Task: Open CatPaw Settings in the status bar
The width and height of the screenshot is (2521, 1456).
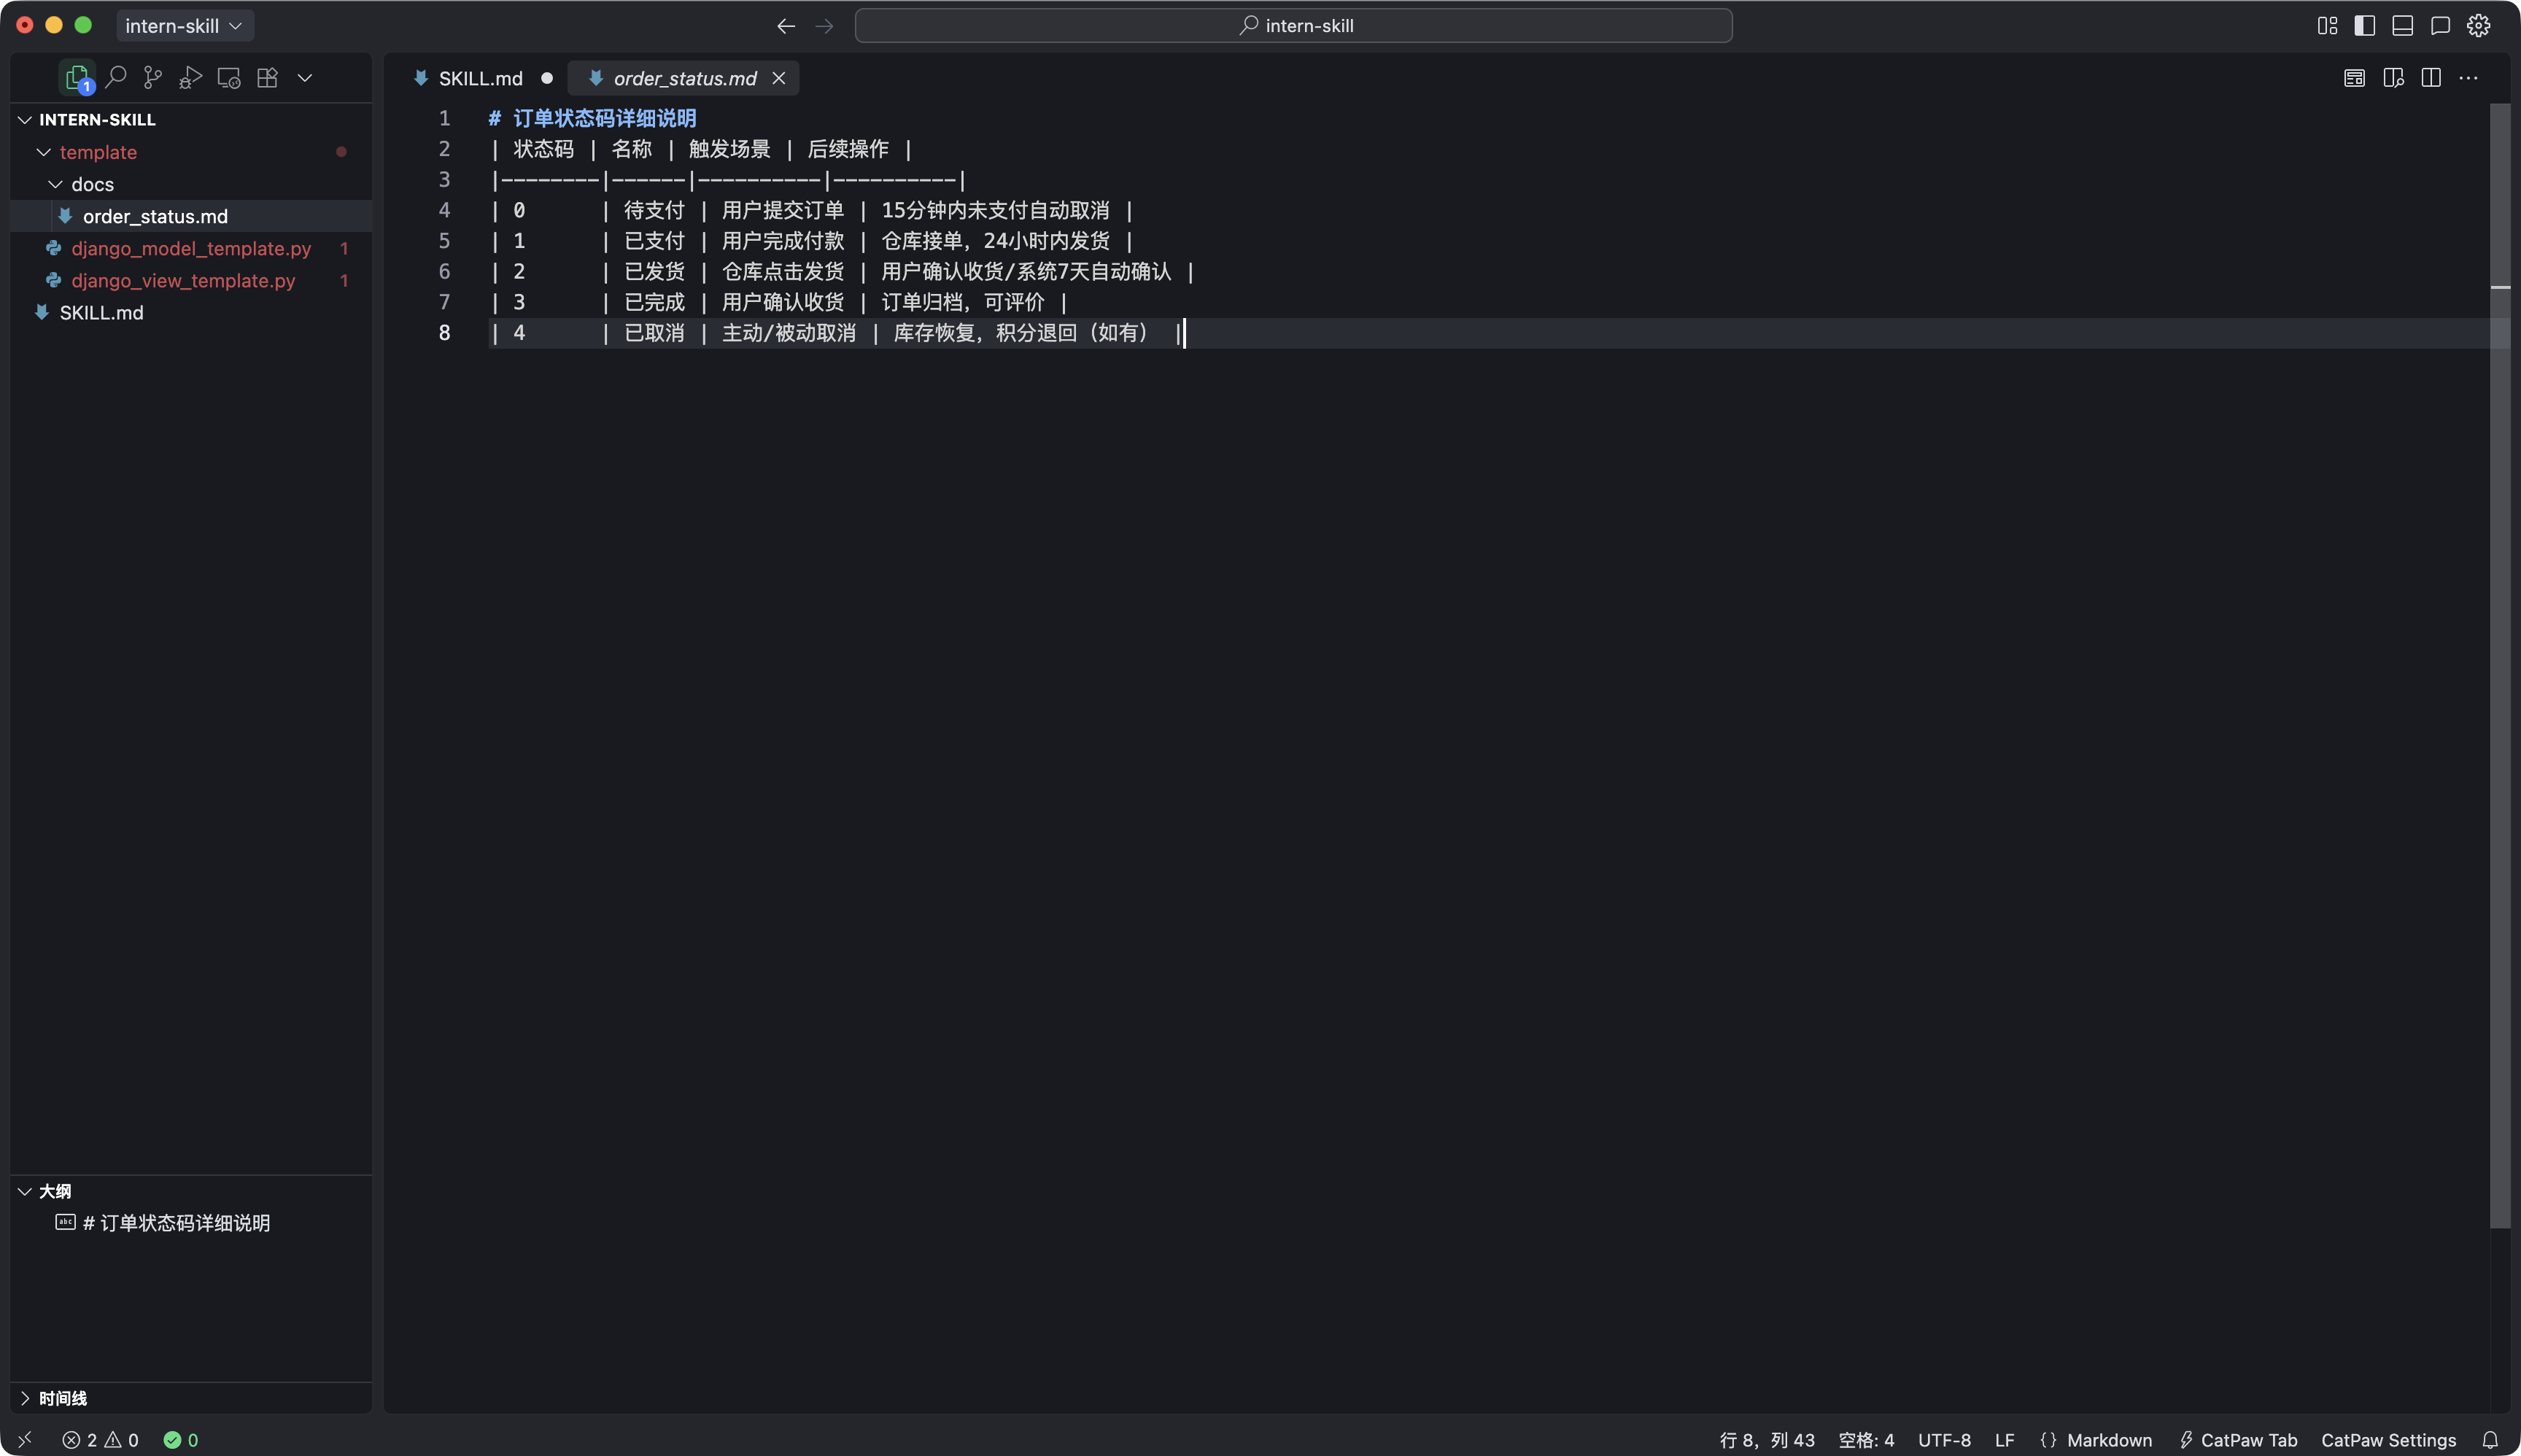Action: 2388,1440
